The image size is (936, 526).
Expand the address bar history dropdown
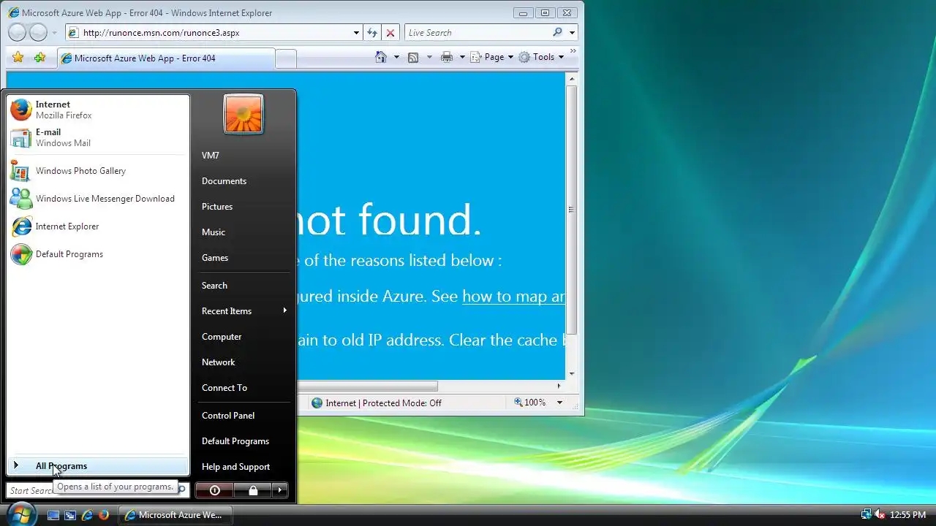coord(356,33)
